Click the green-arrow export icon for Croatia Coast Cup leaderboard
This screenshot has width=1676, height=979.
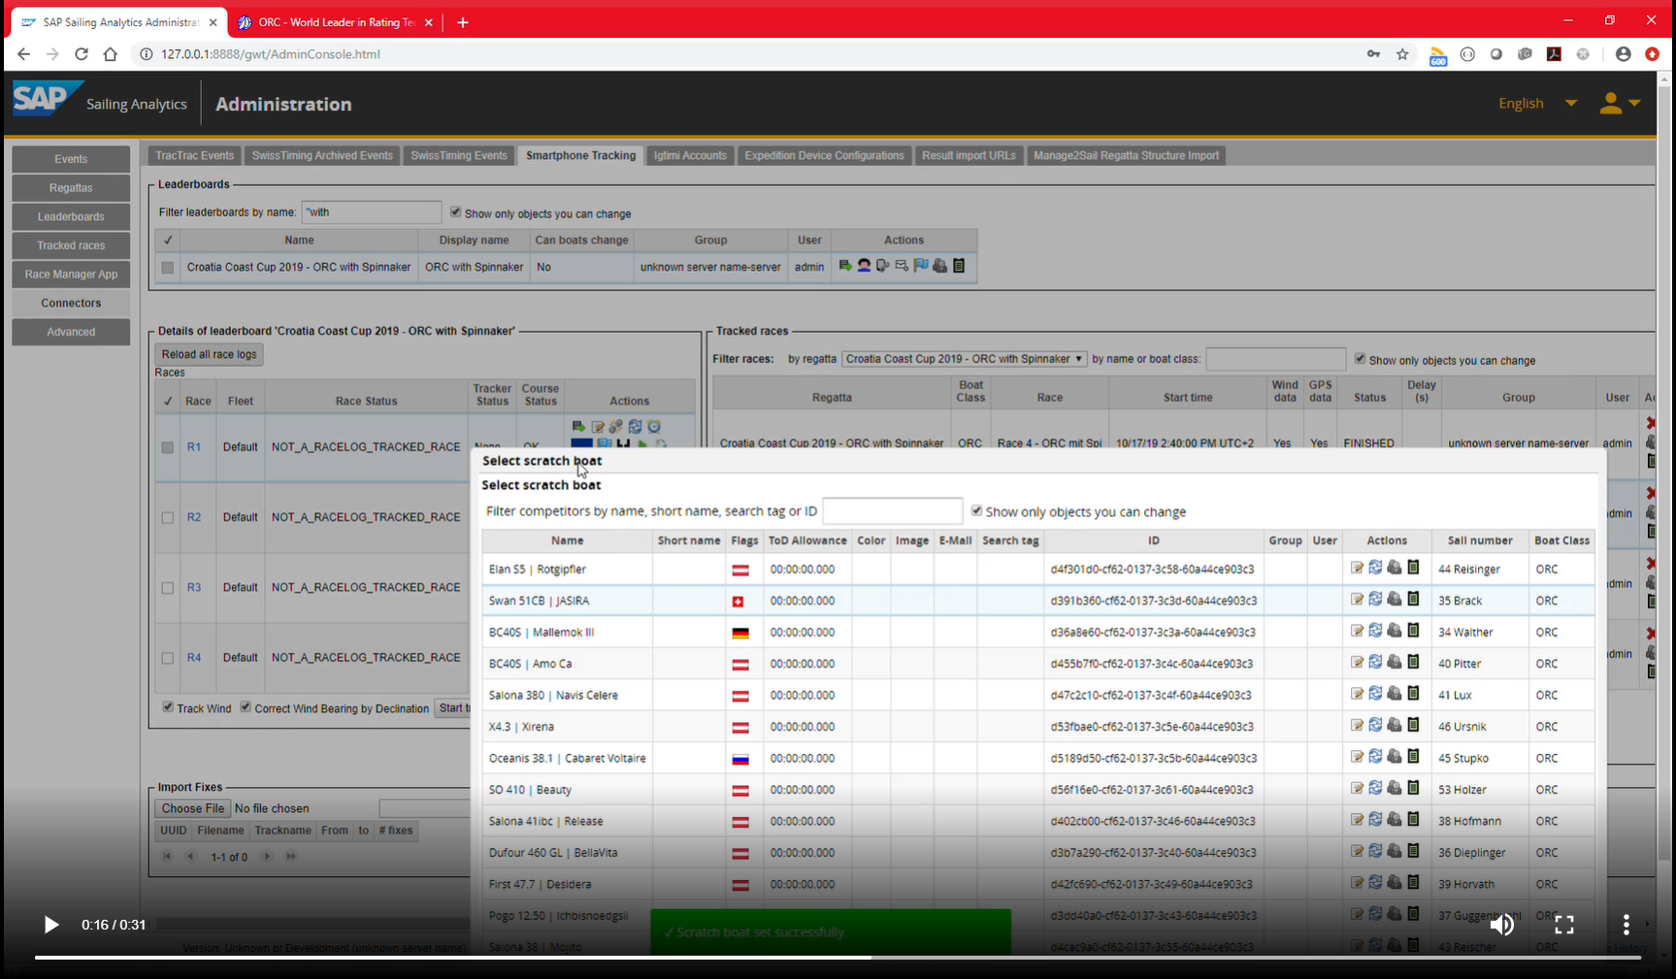(x=845, y=265)
